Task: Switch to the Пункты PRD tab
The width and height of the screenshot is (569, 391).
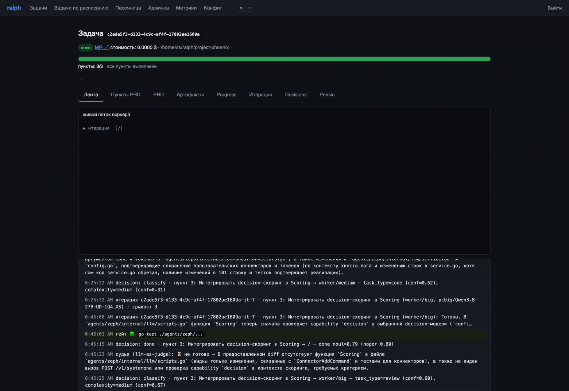Action: point(125,94)
